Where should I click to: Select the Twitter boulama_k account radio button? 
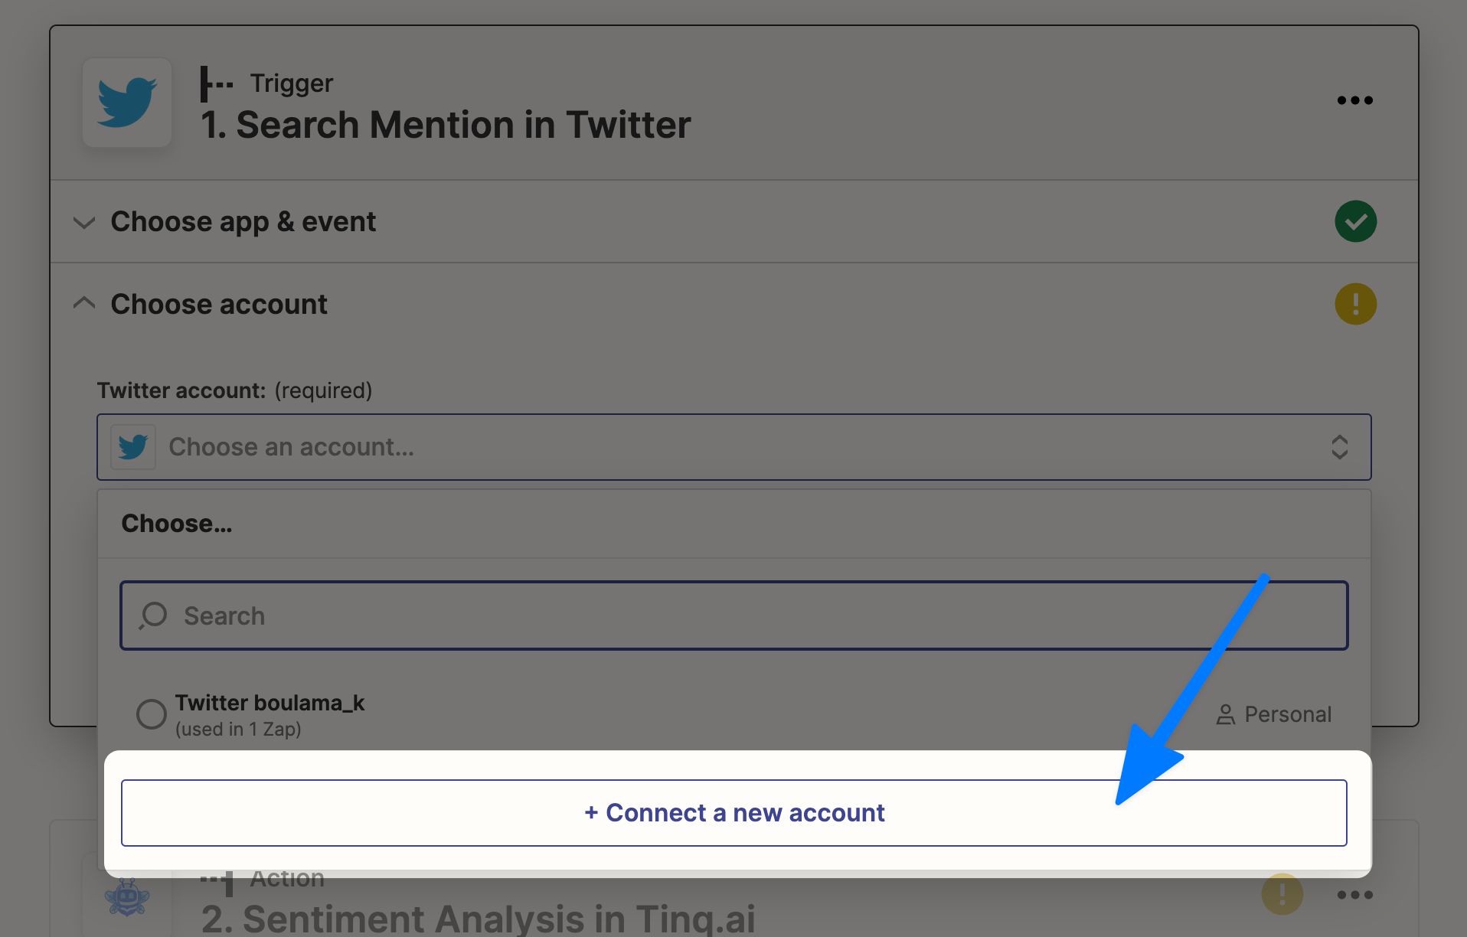[x=151, y=714]
